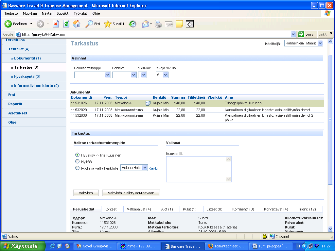This screenshot has width=335, height=251.
Task: Open the Yksikkö dropdown
Action: (x=142, y=75)
